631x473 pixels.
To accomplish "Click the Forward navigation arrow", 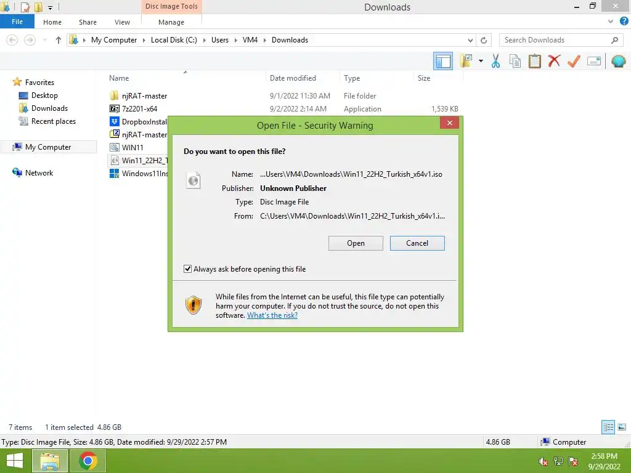I will 30,40.
